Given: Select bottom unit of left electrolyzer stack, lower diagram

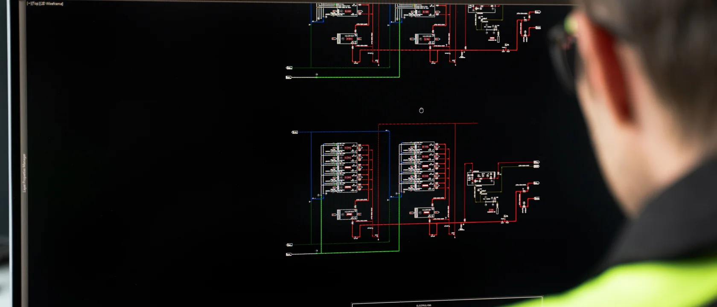Looking at the screenshot, I should click(340, 187).
